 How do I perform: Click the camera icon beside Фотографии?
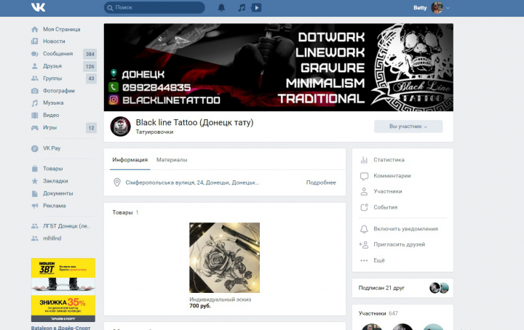[x=35, y=91]
